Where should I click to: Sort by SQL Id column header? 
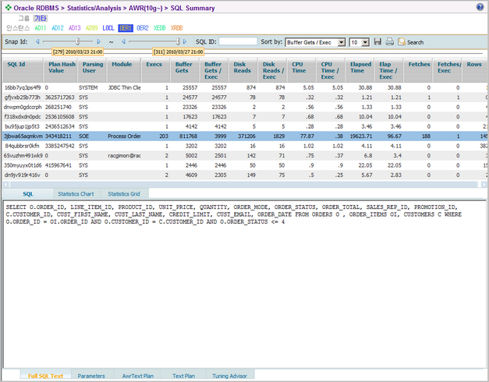click(23, 70)
